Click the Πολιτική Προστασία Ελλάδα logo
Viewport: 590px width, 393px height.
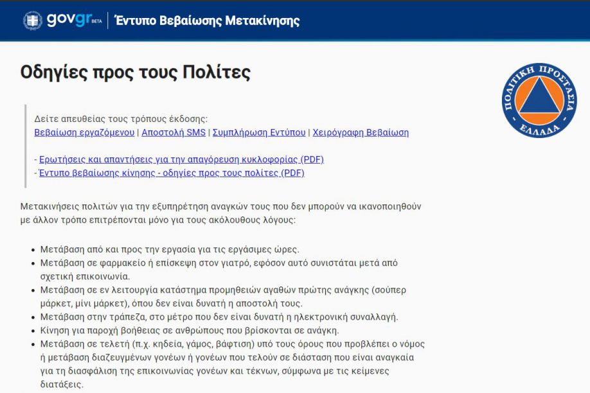(x=539, y=100)
